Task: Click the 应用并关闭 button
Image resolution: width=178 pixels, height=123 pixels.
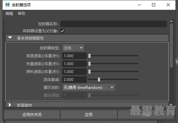Action: 32,114
